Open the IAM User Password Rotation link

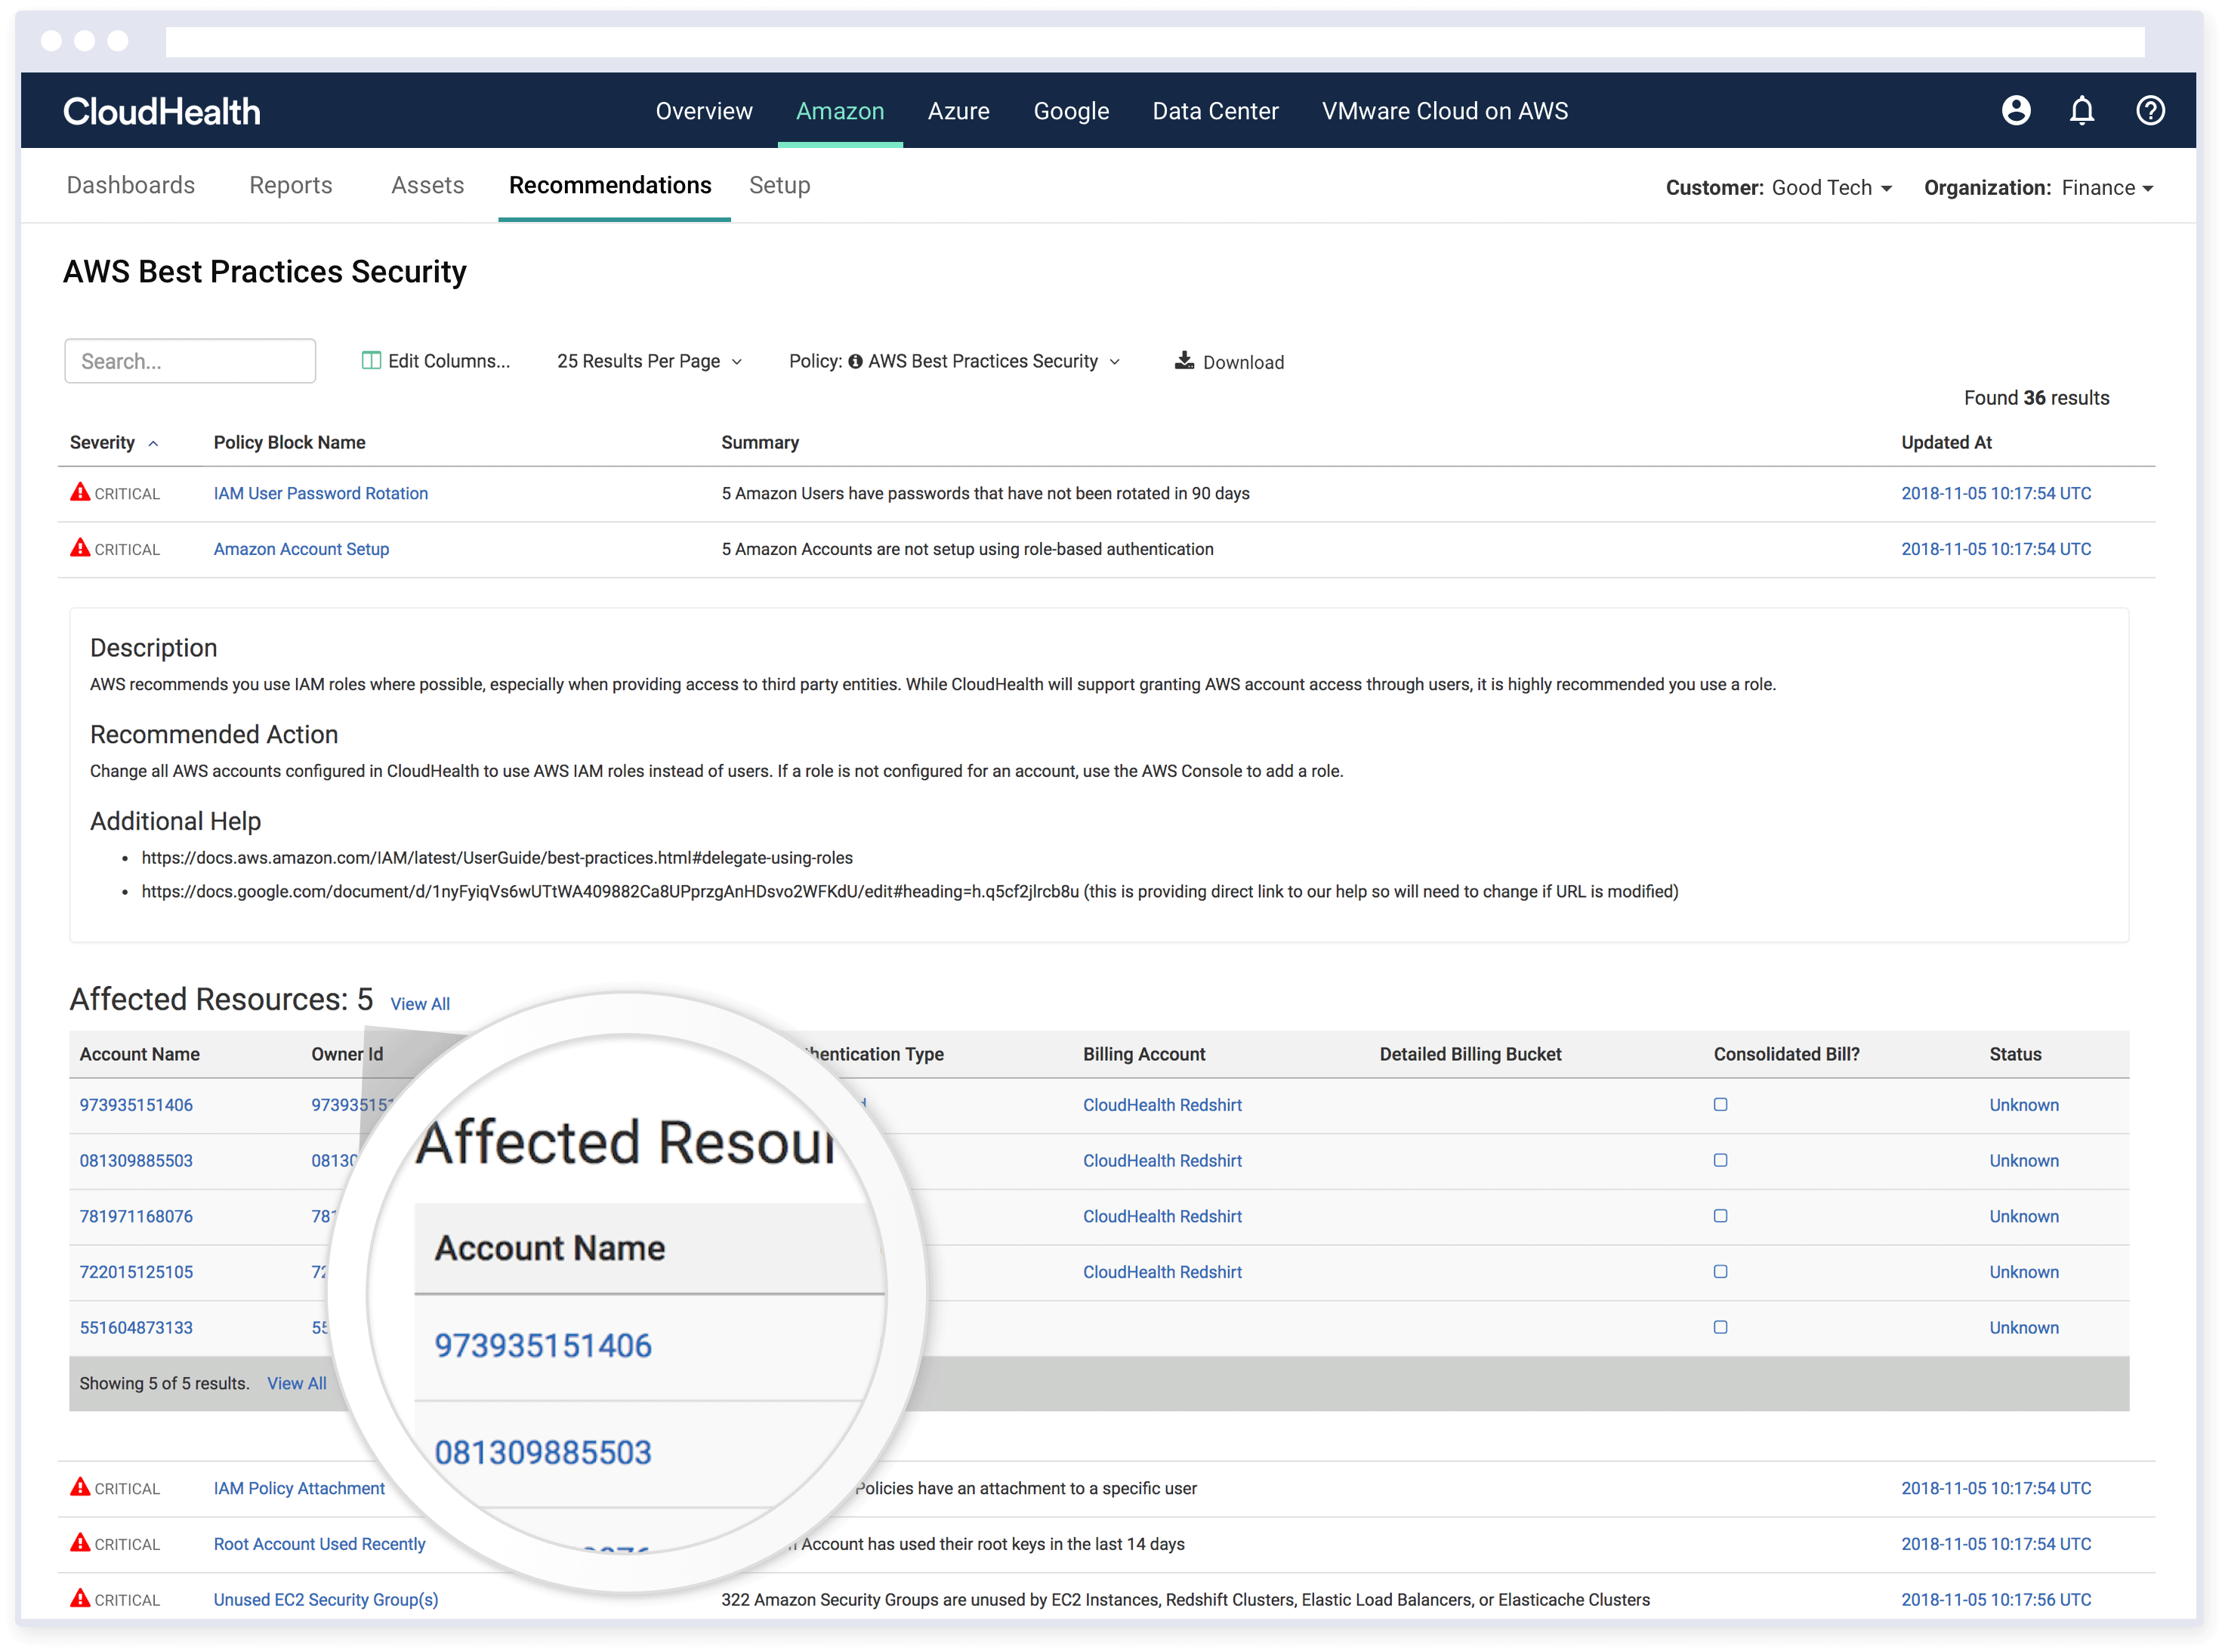click(320, 493)
